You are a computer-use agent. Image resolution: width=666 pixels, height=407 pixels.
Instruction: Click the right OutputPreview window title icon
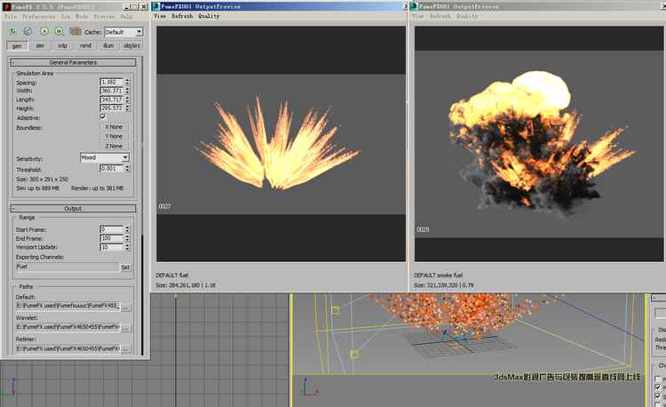click(x=414, y=6)
